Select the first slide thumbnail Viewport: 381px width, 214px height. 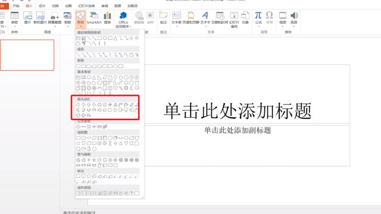pos(27,55)
